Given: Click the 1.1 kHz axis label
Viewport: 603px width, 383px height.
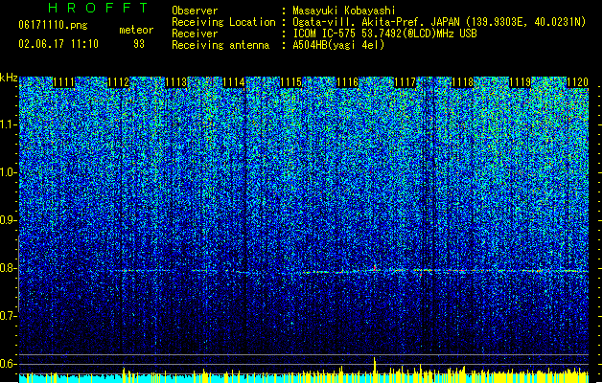Looking at the screenshot, I should click(9, 124).
